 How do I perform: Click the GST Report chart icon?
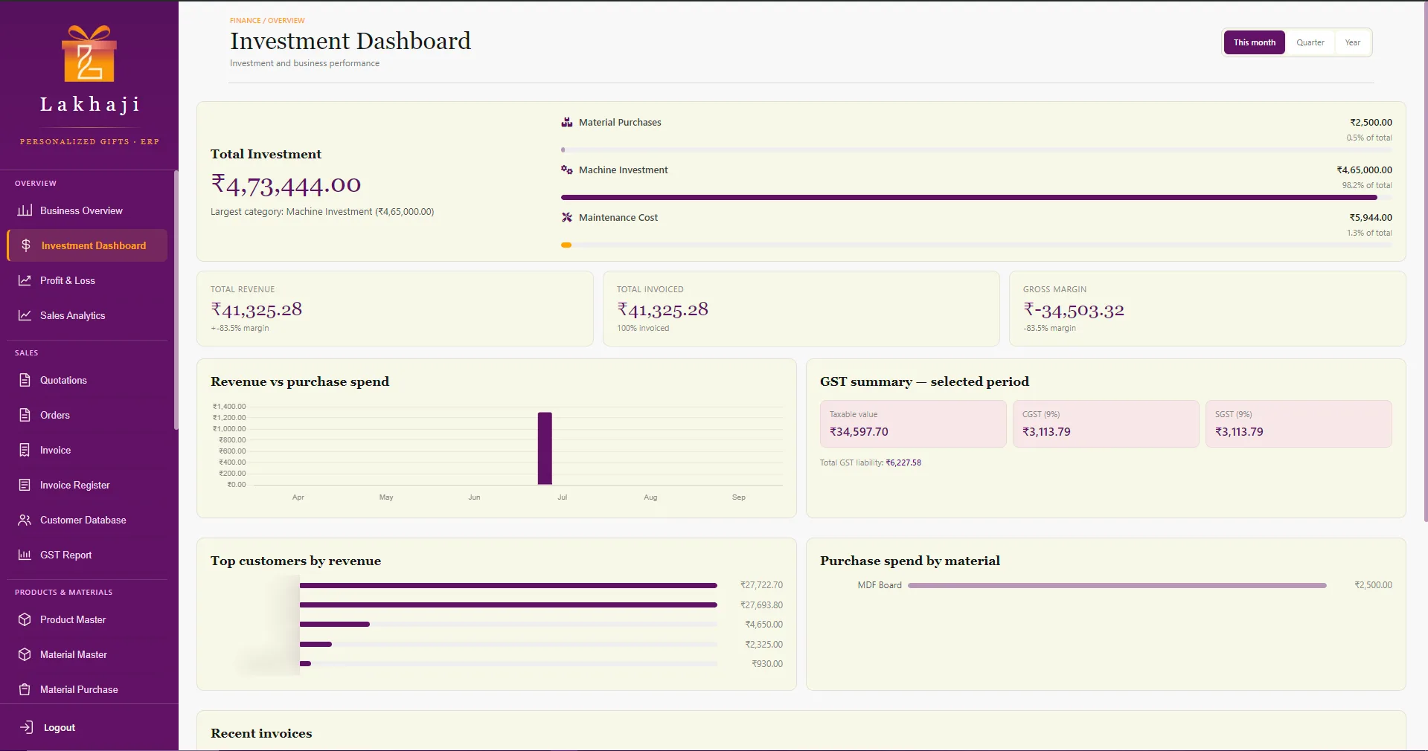point(25,555)
